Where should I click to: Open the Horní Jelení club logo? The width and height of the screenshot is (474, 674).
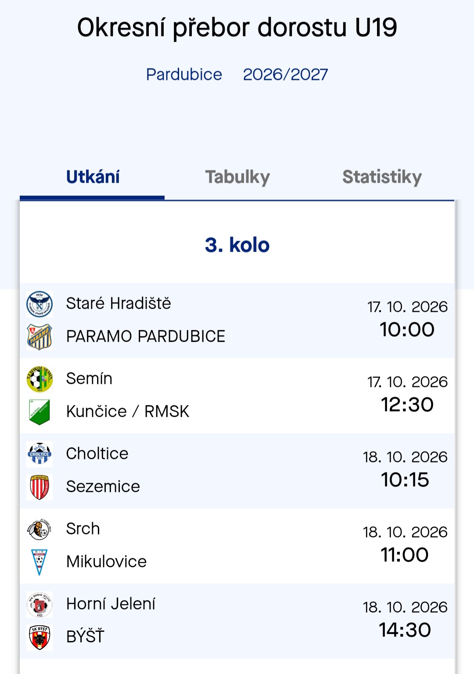tap(39, 604)
